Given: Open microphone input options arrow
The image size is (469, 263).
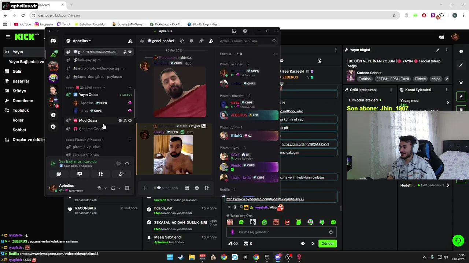Looking at the screenshot, I should (x=105, y=188).
